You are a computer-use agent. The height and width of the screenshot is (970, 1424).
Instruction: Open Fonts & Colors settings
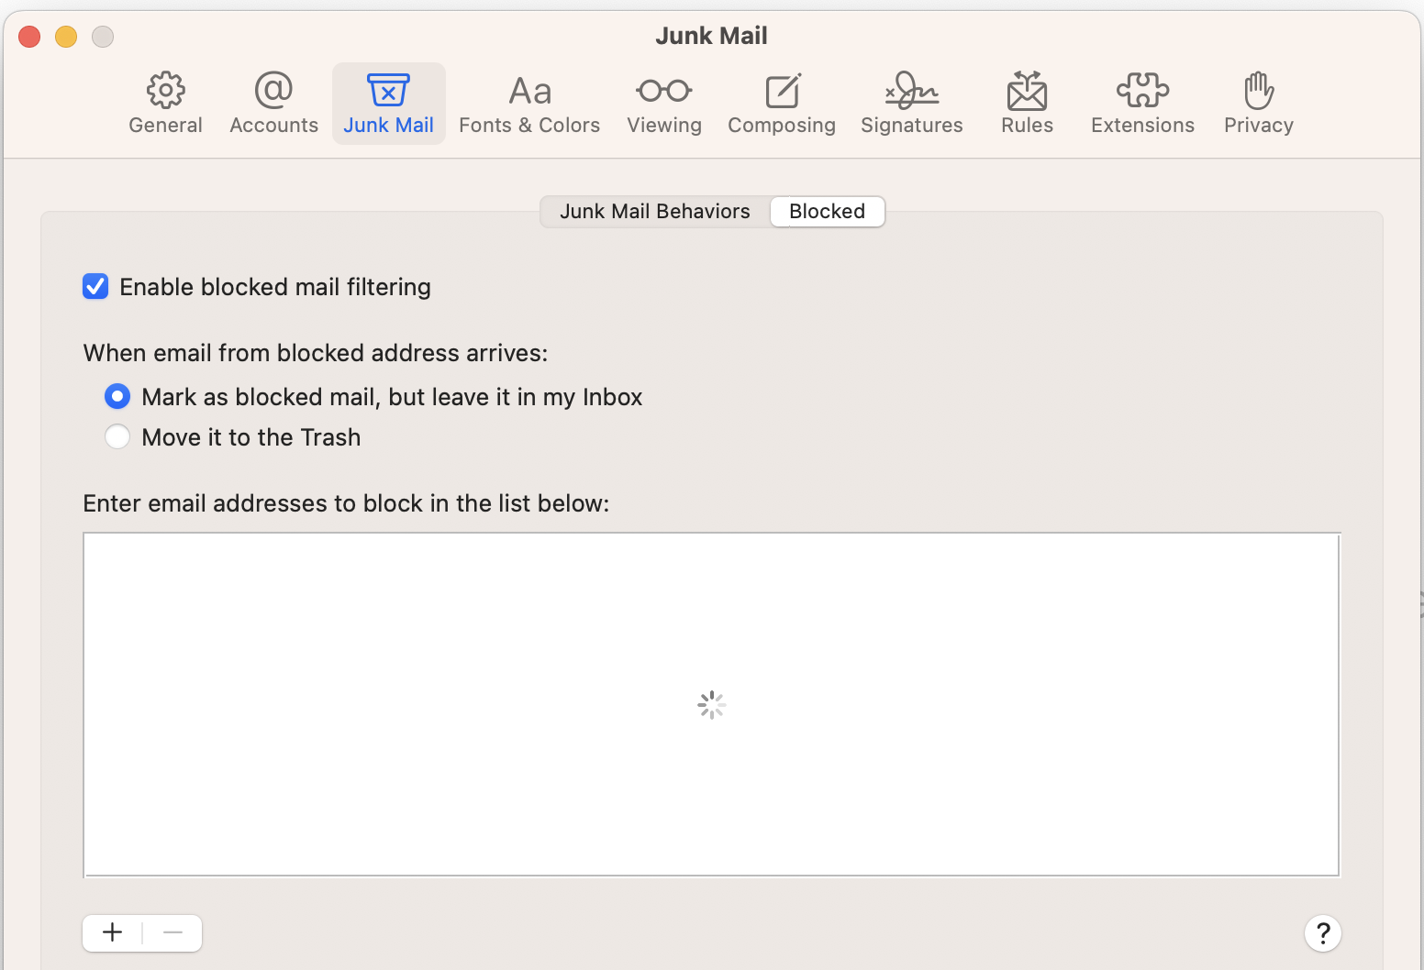(529, 103)
